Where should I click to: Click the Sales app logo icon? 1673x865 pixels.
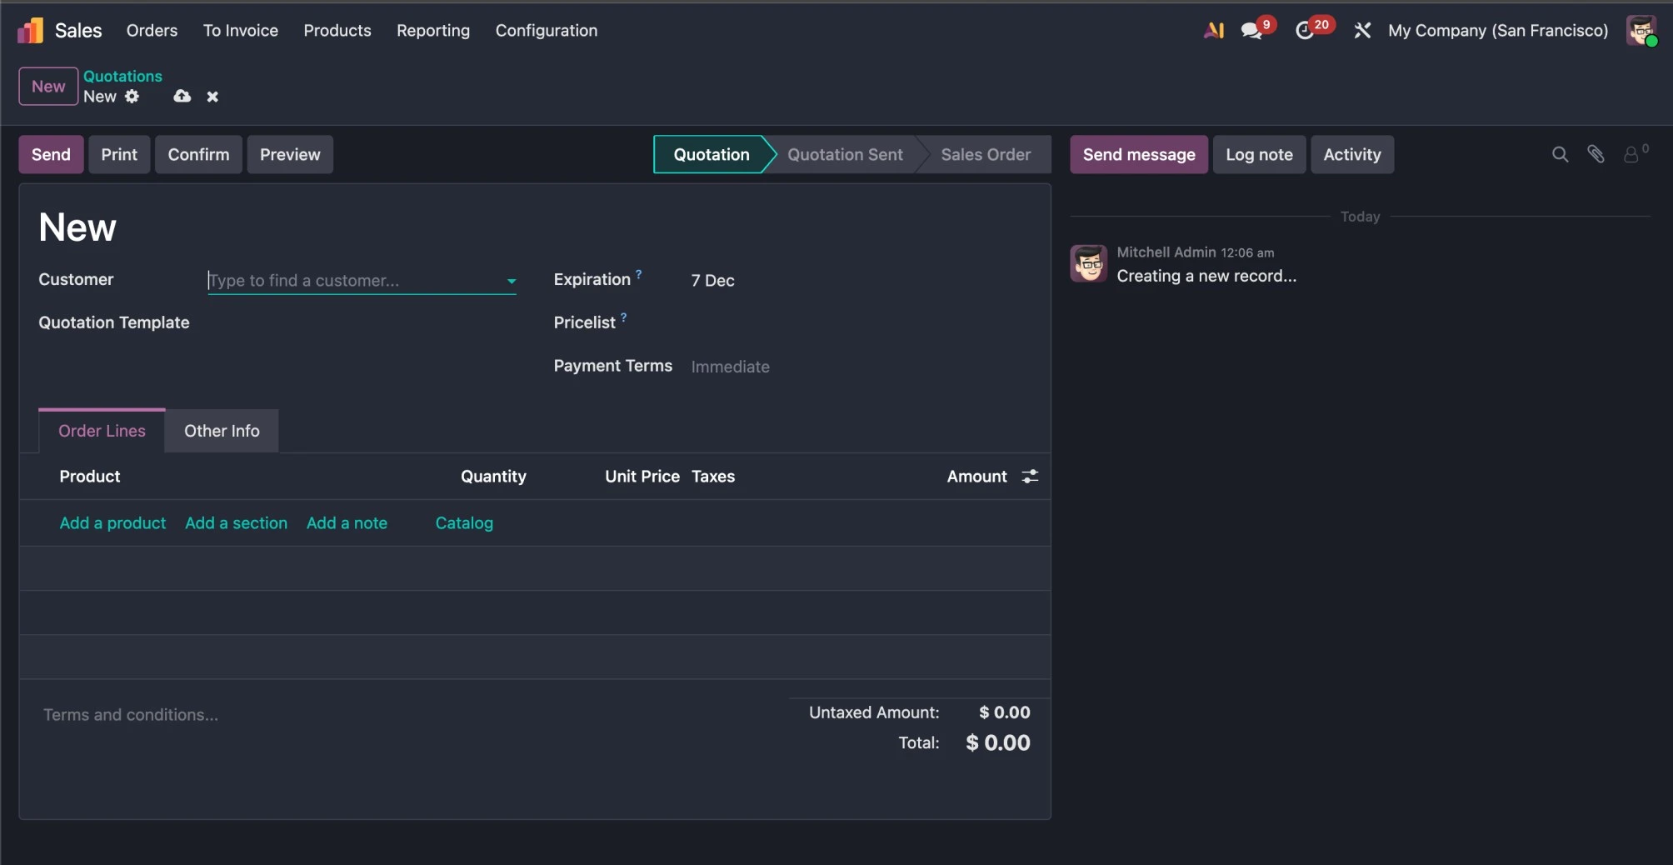pyautogui.click(x=30, y=31)
